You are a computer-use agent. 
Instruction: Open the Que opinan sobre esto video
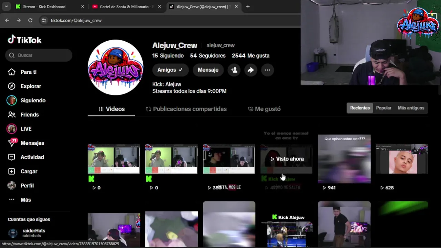(x=344, y=159)
